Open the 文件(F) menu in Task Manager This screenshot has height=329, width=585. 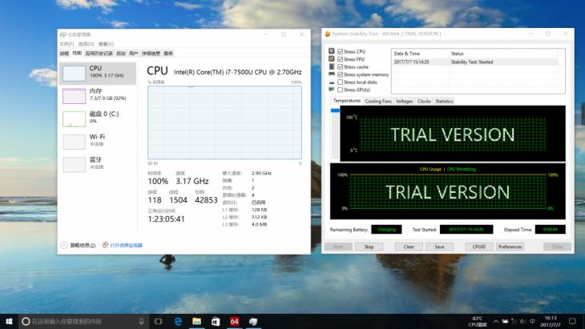pyautogui.click(x=67, y=44)
